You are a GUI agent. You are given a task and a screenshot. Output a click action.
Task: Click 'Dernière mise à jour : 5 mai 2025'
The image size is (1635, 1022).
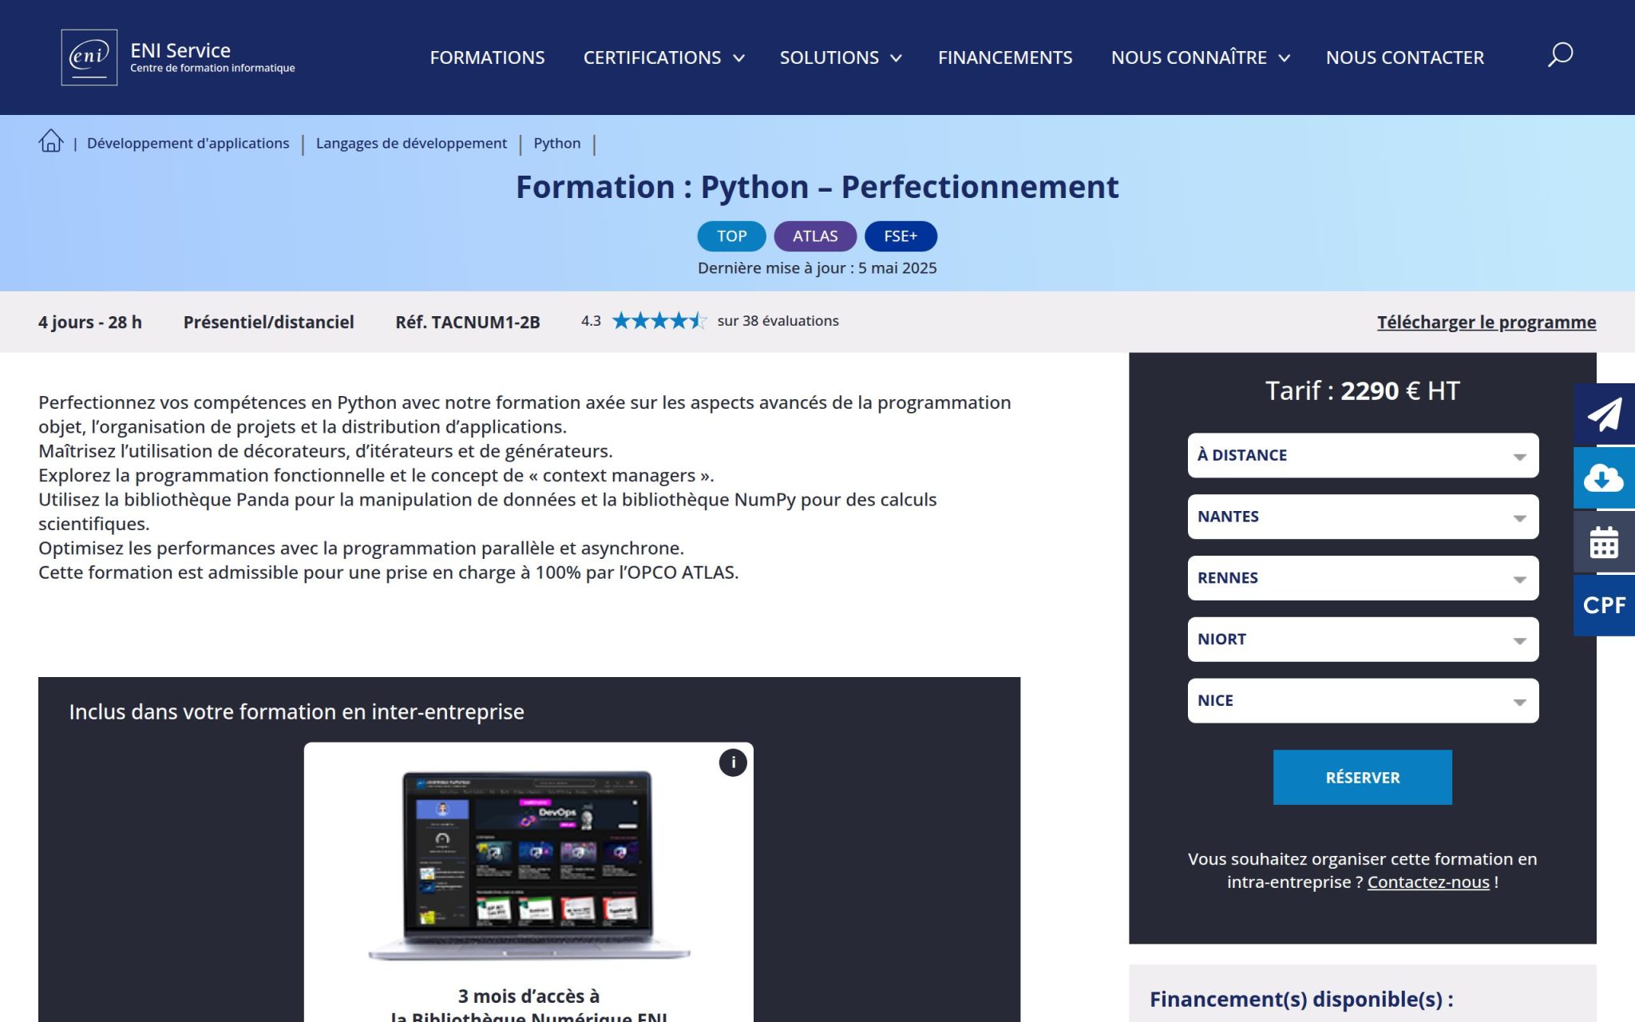(x=817, y=268)
